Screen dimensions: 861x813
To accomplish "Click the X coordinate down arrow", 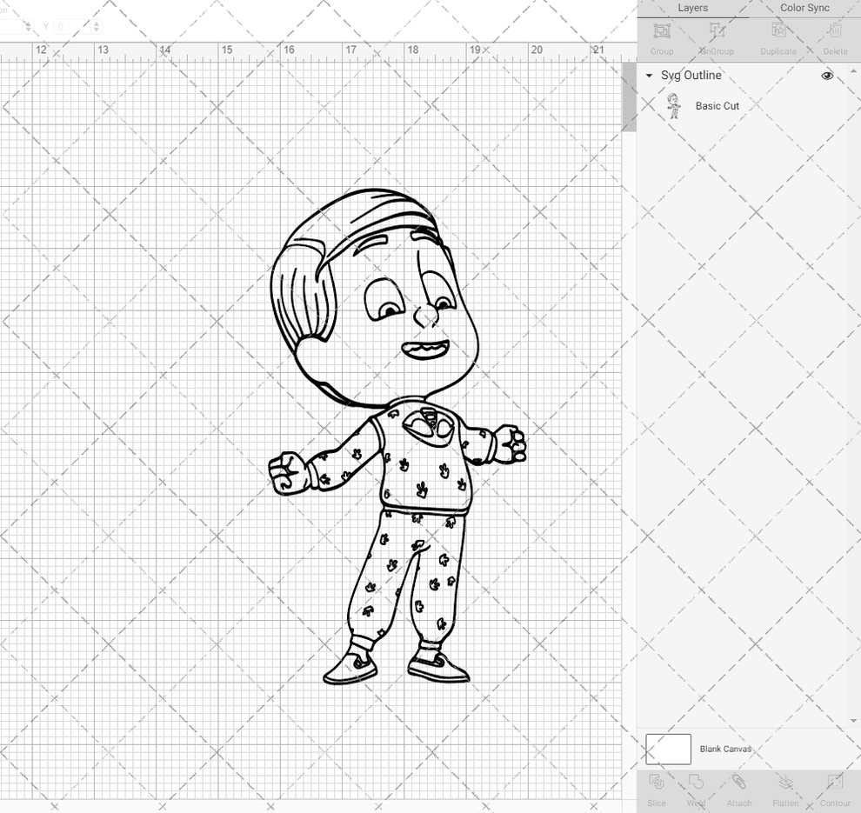I will [28, 30].
